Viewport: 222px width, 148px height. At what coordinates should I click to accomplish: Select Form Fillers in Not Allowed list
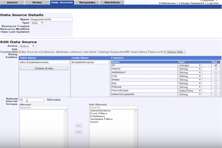(x=98, y=114)
